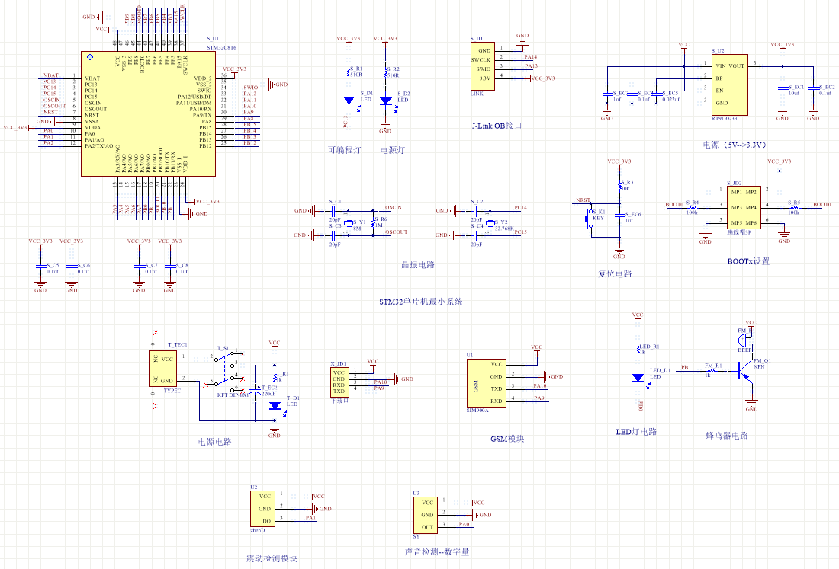Click the '声音检测--数字量' section title
Viewport: 839px width, 569px height.
[436, 552]
